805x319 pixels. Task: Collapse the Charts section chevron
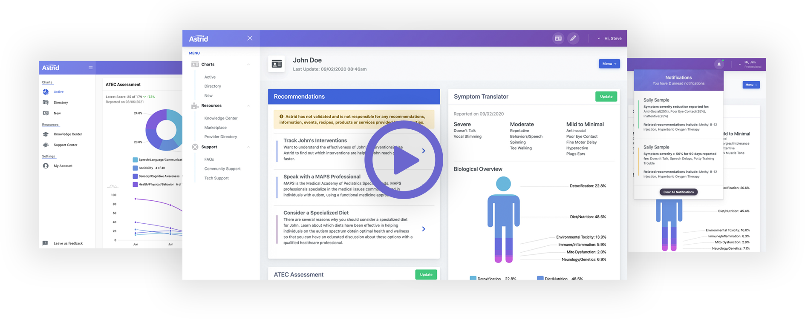(x=248, y=65)
